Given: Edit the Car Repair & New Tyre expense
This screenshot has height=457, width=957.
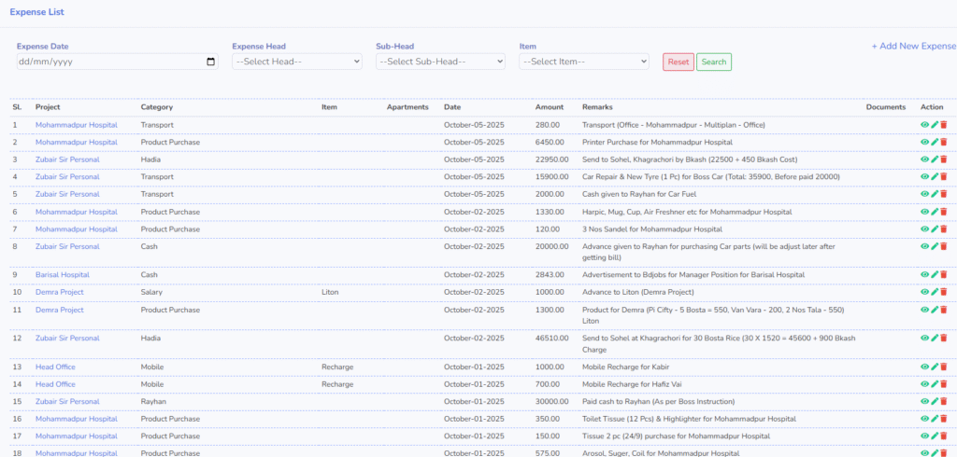Looking at the screenshot, I should pos(935,176).
